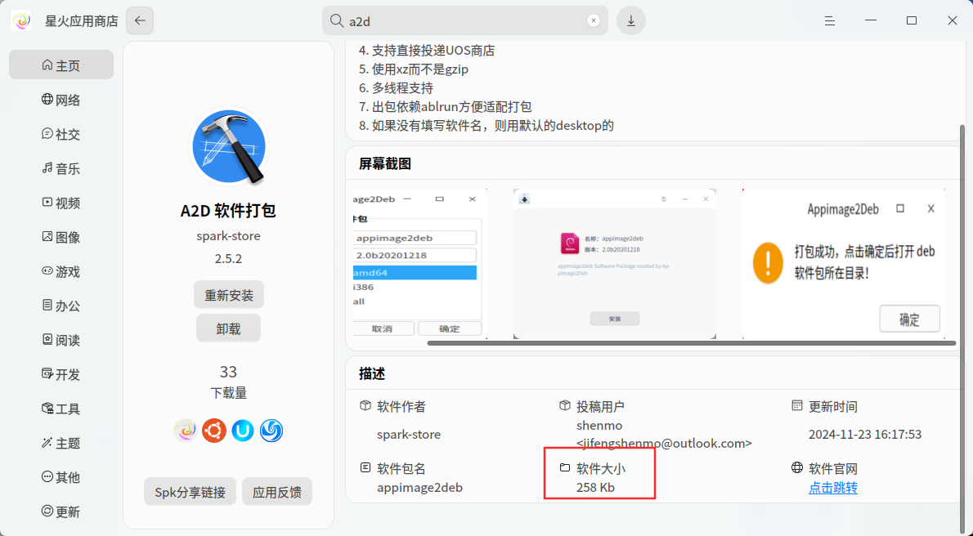The height and width of the screenshot is (536, 973).
Task: Open the first Appimage2Deb form screenshot
Action: (x=420, y=264)
